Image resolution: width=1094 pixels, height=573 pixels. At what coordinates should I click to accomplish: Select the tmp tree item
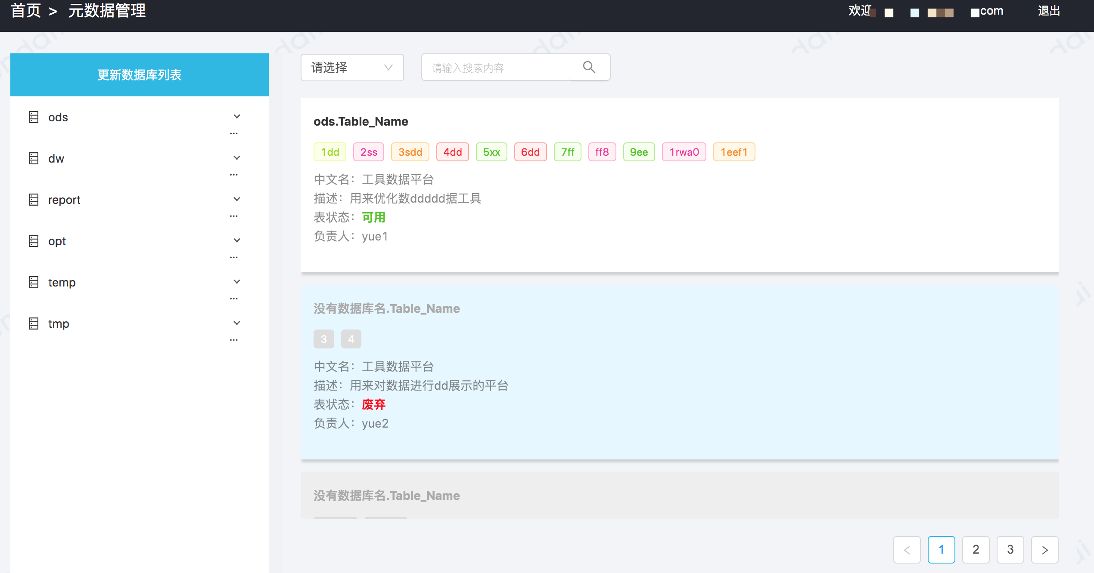(59, 323)
